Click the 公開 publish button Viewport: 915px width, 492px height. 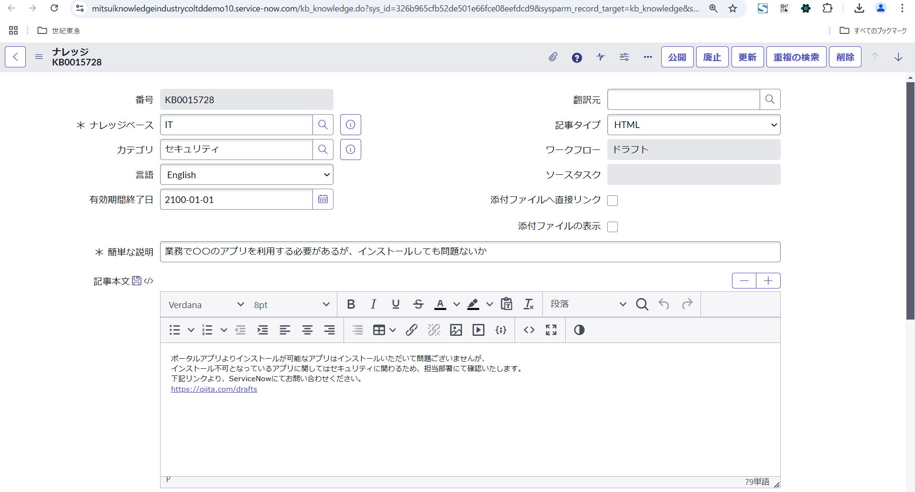(x=677, y=57)
